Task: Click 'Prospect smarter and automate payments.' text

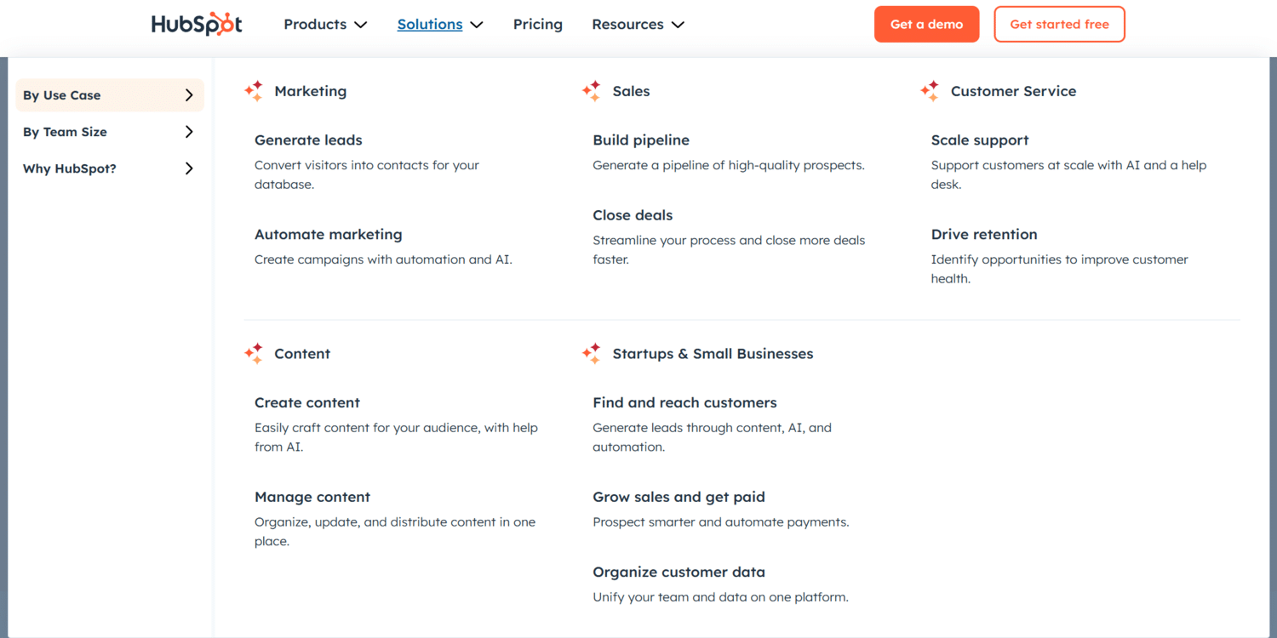Action: [x=720, y=522]
